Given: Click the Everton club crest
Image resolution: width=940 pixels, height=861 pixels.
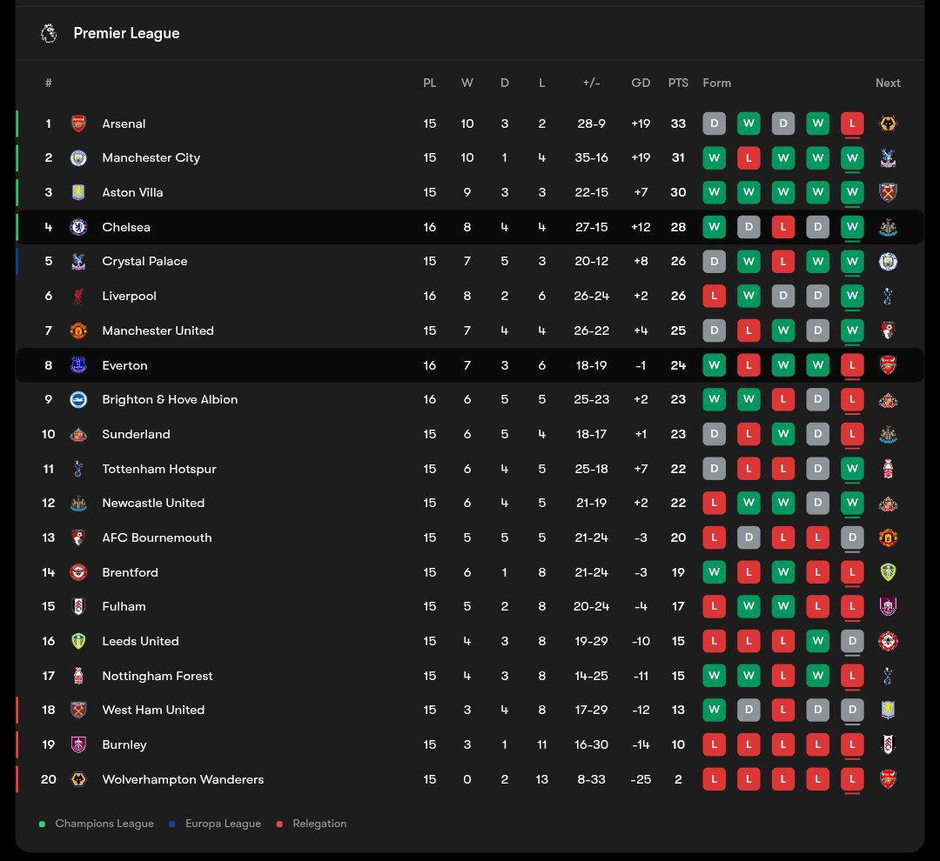Looking at the screenshot, I should 78,365.
